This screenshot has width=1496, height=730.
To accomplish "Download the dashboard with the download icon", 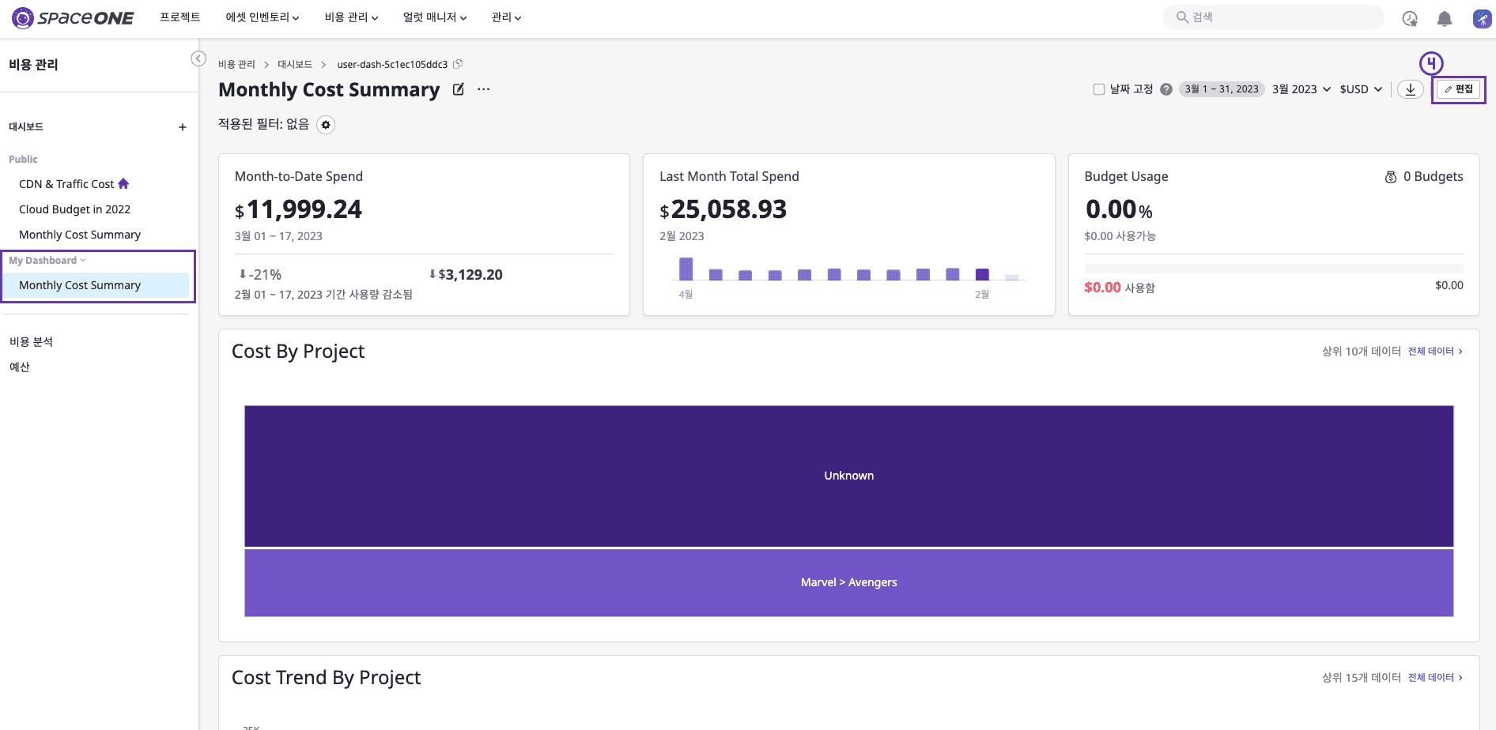I will coord(1411,89).
